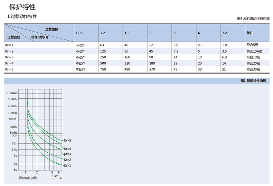Image resolution: width=273 pixels, height=186 pixels.
Task: Select the 符合10A级 remark cell
Action: point(254,51)
